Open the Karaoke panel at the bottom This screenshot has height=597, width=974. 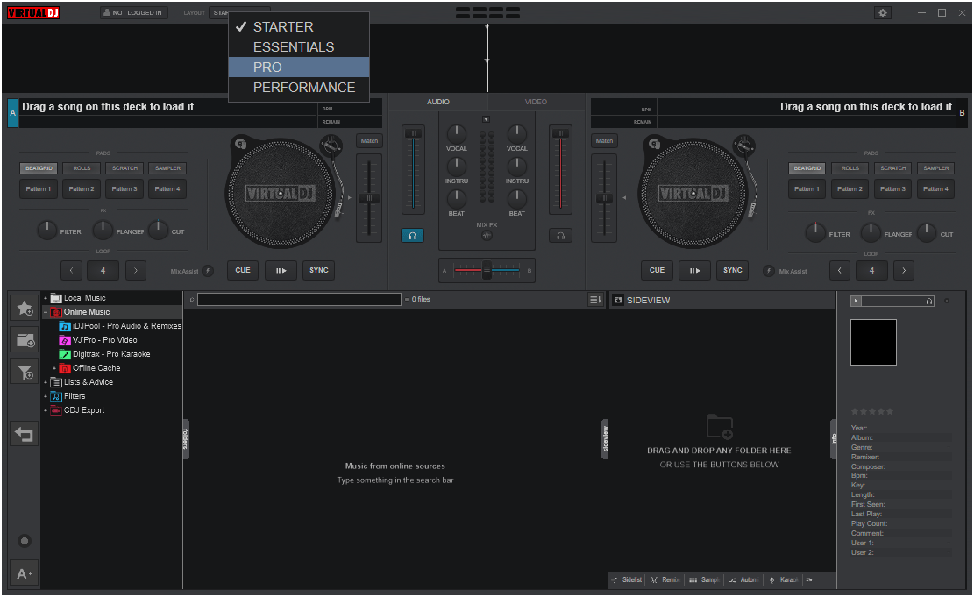(x=783, y=579)
